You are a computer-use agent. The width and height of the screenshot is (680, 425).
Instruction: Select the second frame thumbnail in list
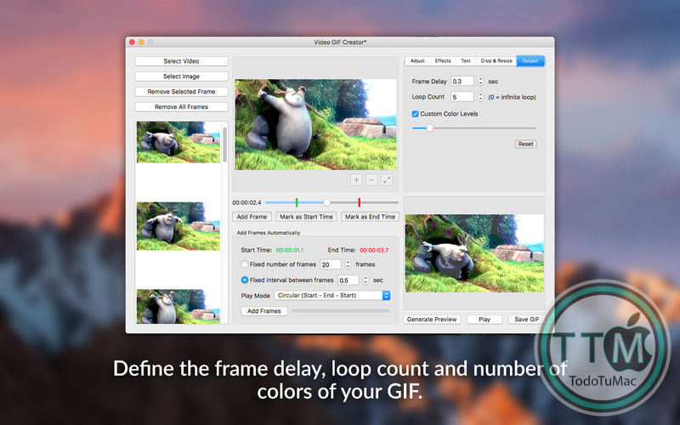pos(178,226)
